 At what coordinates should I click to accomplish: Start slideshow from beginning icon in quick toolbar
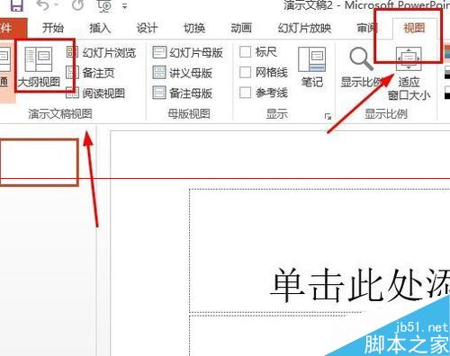(105, 5)
